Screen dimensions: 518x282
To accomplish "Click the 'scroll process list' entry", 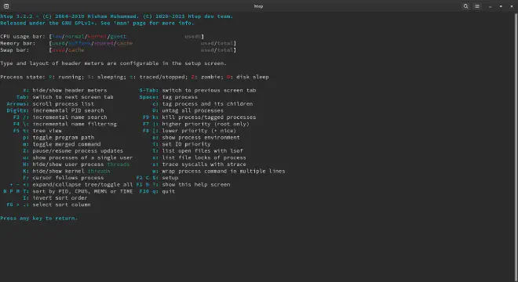I will [63, 103].
